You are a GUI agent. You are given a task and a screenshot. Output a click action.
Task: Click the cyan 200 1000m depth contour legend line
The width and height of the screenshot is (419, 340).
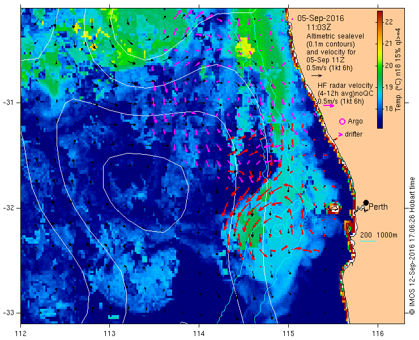pyautogui.click(x=368, y=241)
